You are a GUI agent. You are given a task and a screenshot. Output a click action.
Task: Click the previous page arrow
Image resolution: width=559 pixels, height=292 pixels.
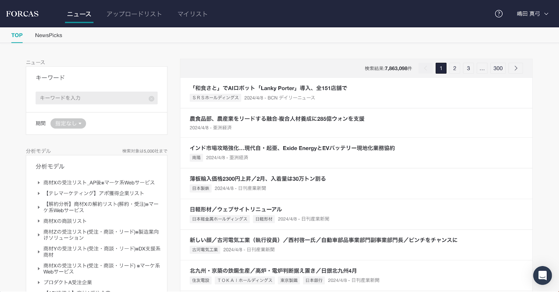coord(425,68)
